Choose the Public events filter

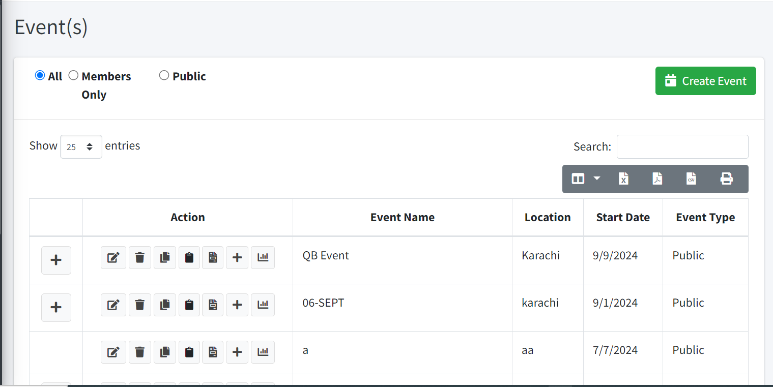(164, 76)
